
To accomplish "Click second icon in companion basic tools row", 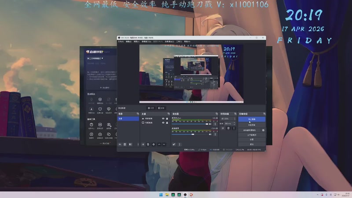I will point(100,125).
